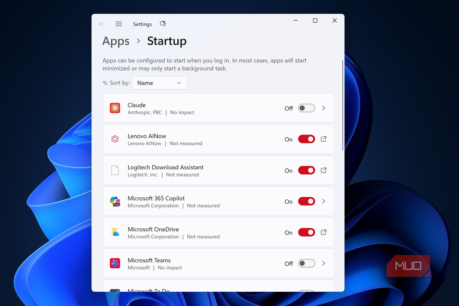459x306 pixels.
Task: Click the Microsoft Teams icon
Action: coord(115,263)
